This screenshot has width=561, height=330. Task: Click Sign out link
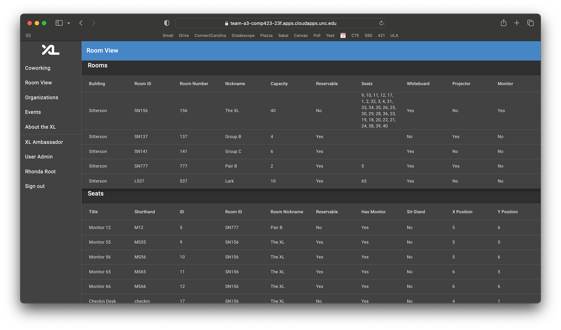click(x=35, y=186)
